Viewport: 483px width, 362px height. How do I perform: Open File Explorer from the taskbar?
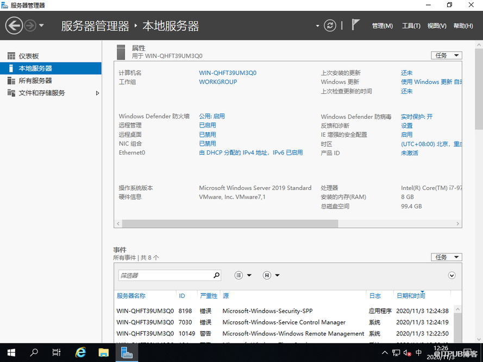(x=104, y=352)
